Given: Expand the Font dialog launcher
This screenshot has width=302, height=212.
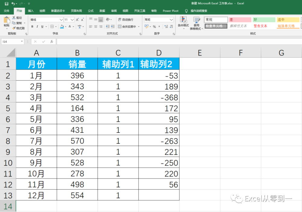Looking at the screenshot, I should (x=85, y=34).
